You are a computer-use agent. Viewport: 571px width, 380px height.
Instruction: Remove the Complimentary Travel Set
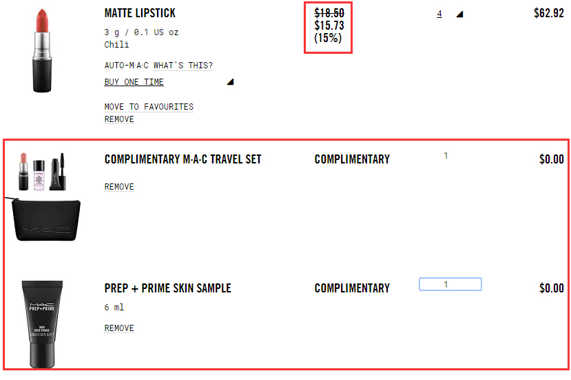[119, 187]
